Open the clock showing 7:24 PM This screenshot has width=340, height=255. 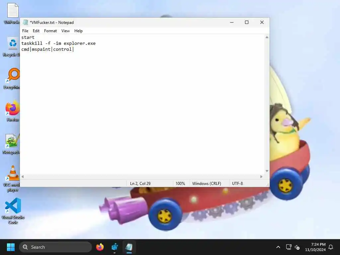[315, 247]
